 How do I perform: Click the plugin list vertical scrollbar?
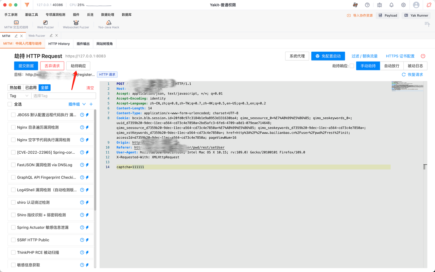pos(95,160)
